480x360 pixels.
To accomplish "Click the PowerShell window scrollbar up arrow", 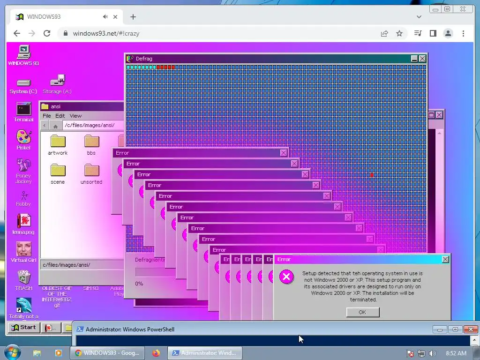I will [474, 339].
